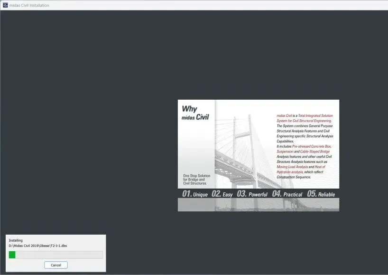Click 'Total Integrated Solution' red text
388x275 pixels.
pos(315,116)
